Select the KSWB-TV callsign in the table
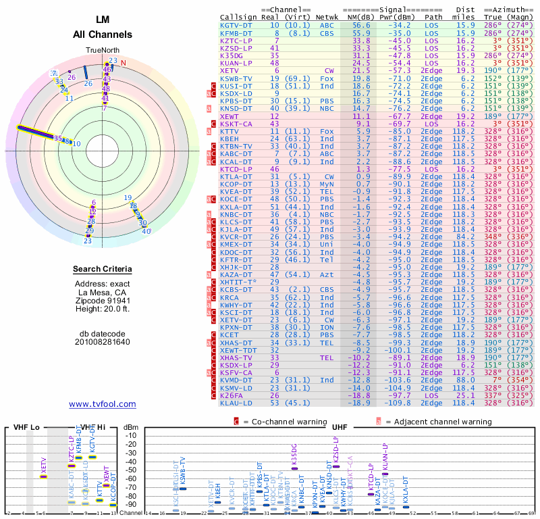 coord(236,78)
